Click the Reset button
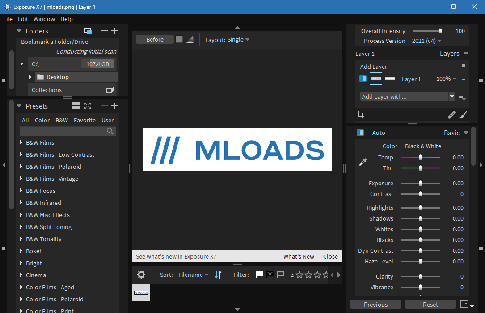485x313 pixels. [430, 305]
